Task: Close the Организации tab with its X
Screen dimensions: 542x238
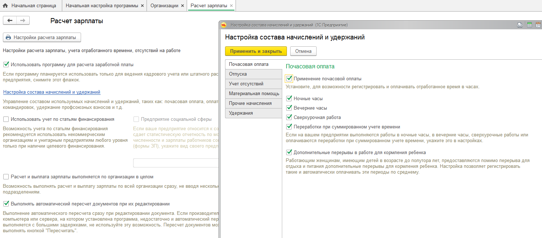Action: coord(182,6)
